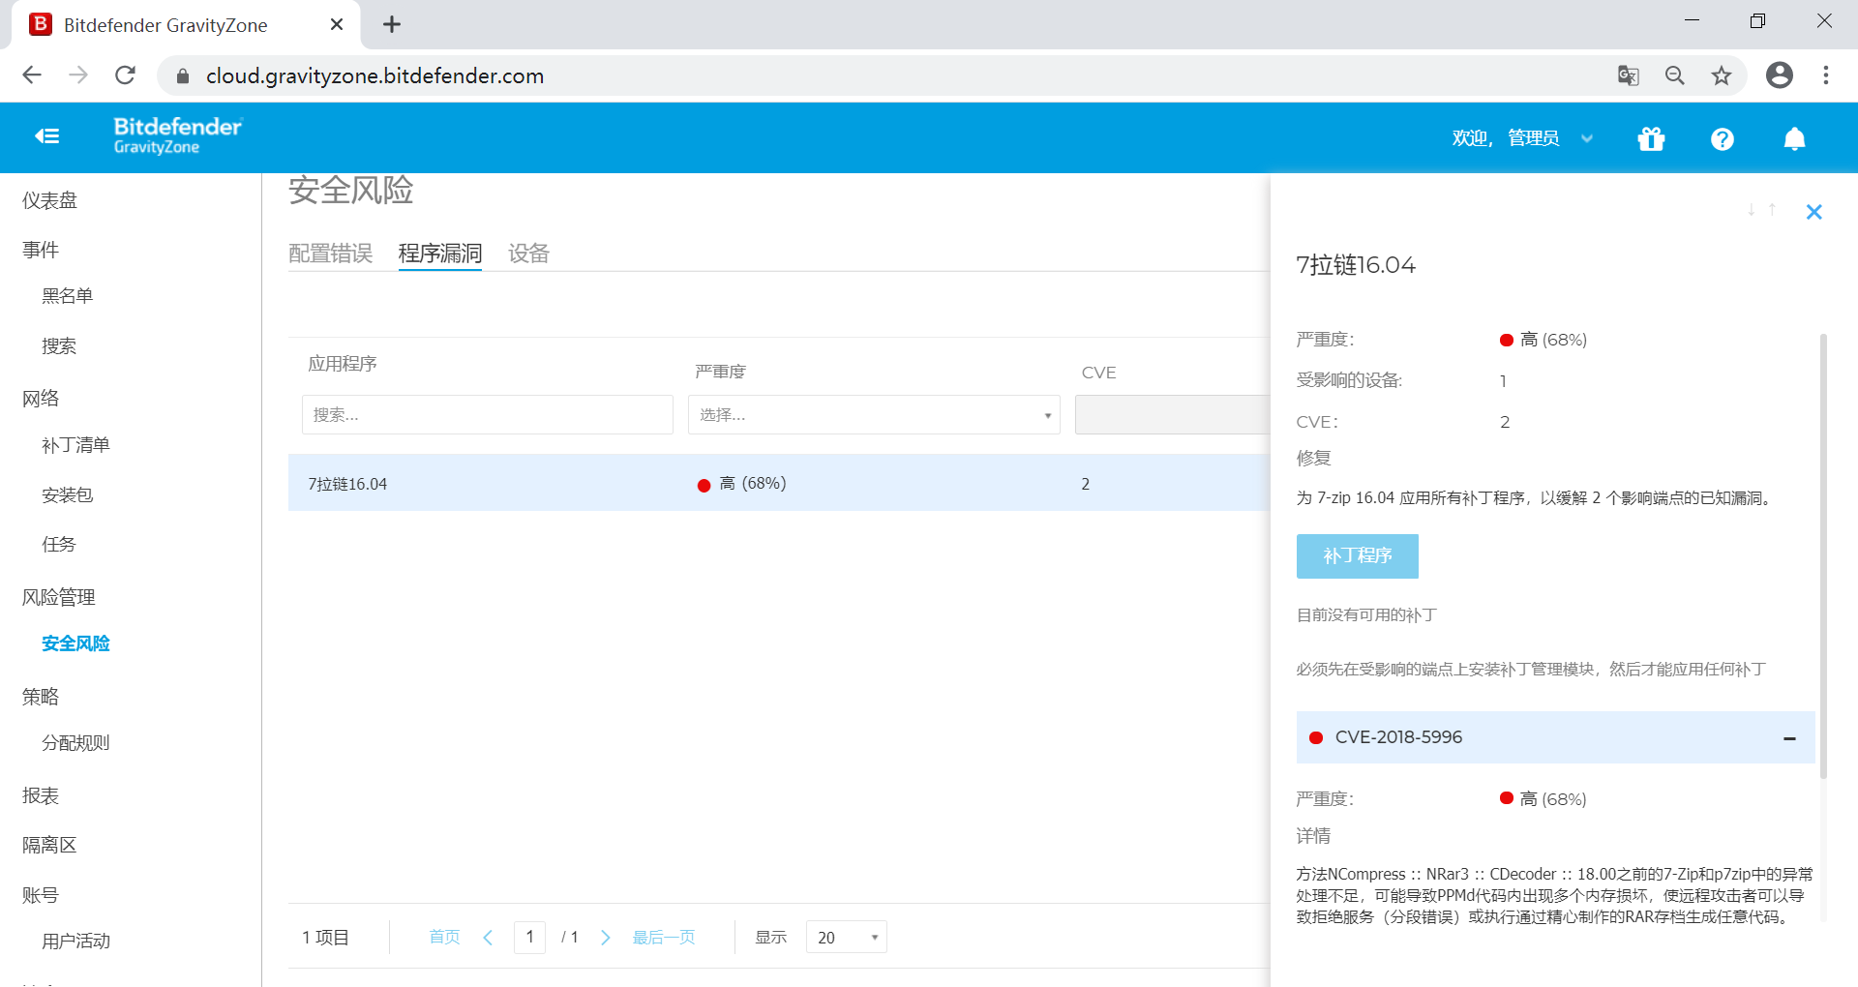This screenshot has height=987, width=1858.
Task: Click the browser address bar URL
Action: coord(375,75)
